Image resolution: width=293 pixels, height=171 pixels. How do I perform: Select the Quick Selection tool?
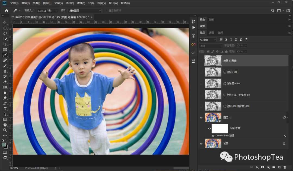tap(5, 39)
